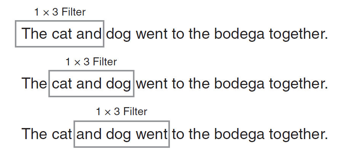
Task: Click the top '1 × 3 Filter' label
Action: coord(60,12)
